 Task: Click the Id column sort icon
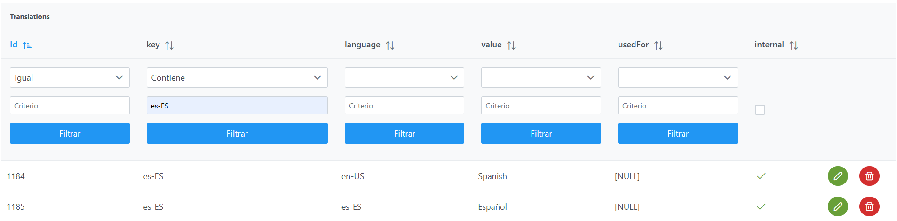pos(27,45)
